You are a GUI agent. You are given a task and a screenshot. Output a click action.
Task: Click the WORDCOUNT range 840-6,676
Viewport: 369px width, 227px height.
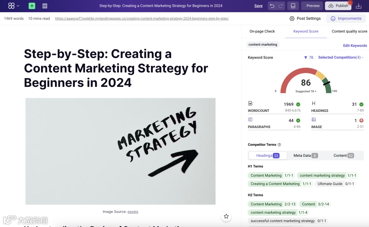(292, 110)
